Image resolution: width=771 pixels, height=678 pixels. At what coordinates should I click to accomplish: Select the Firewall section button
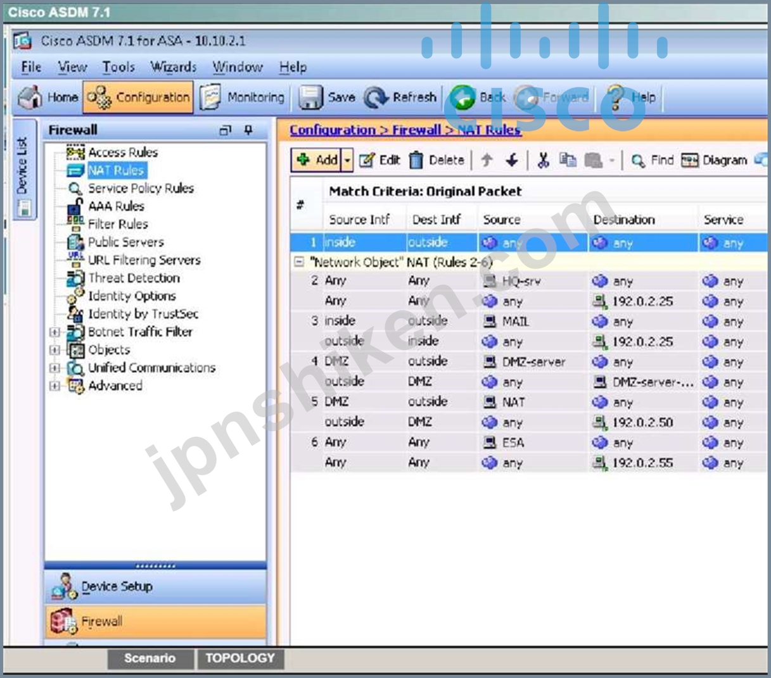[x=156, y=622]
